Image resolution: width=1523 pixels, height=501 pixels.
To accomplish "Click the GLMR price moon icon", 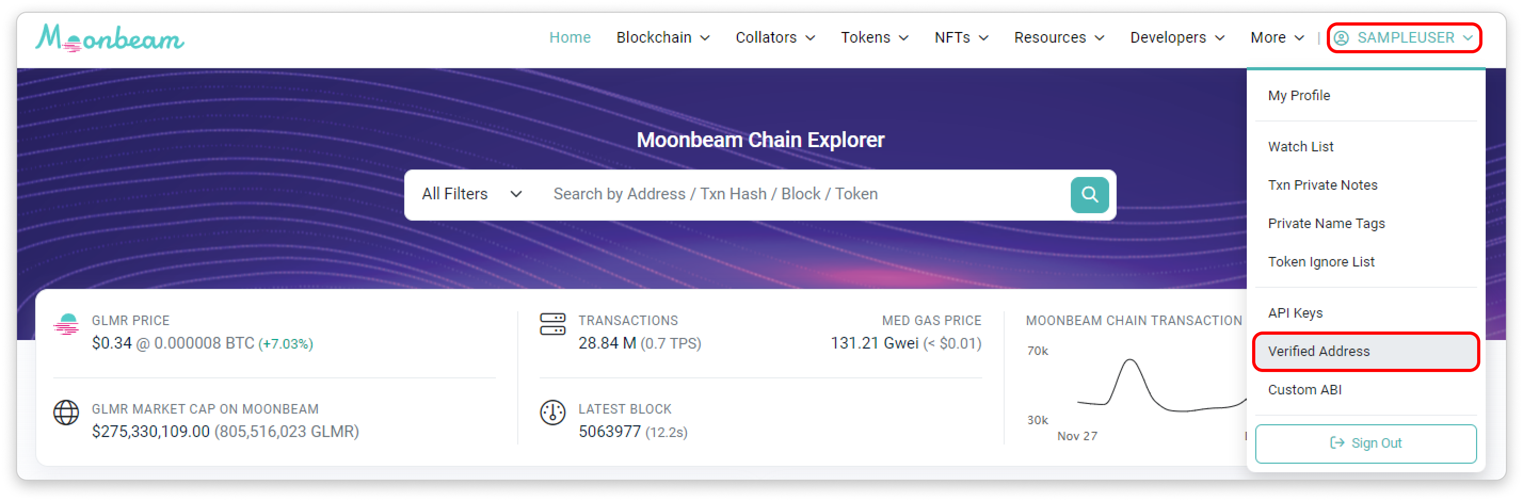I will click(66, 325).
